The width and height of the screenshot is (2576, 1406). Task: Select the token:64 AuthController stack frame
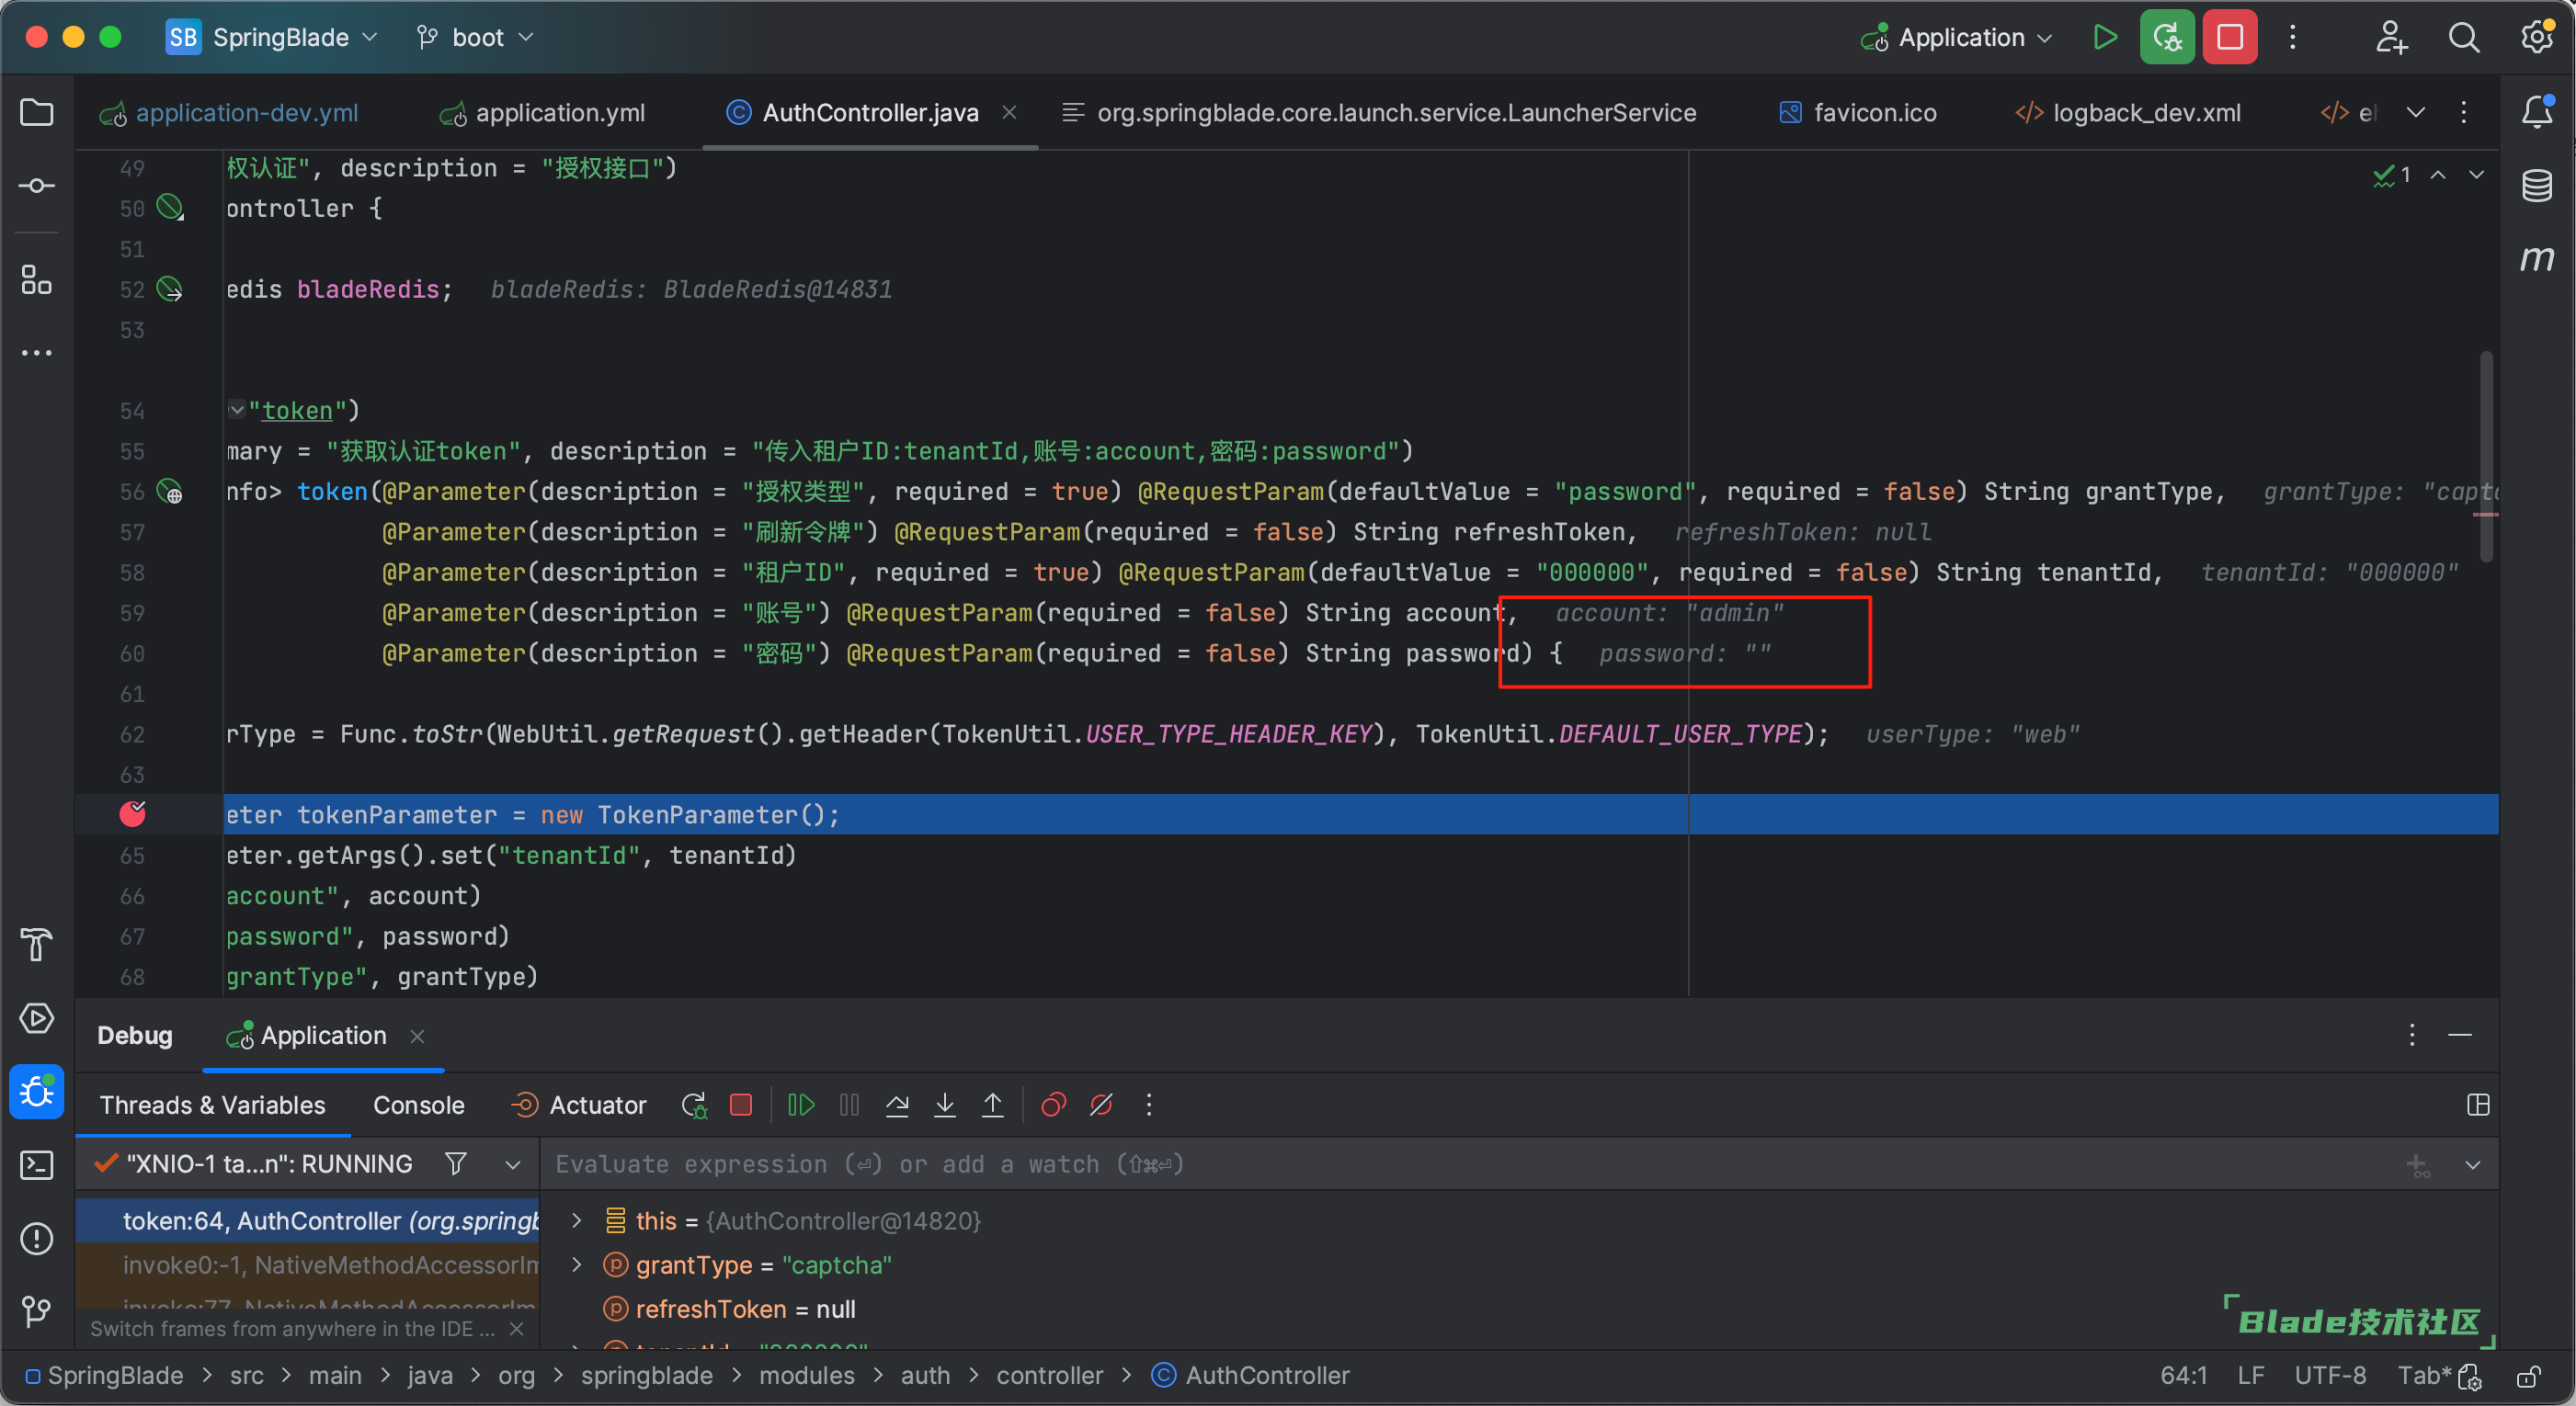pyautogui.click(x=308, y=1221)
